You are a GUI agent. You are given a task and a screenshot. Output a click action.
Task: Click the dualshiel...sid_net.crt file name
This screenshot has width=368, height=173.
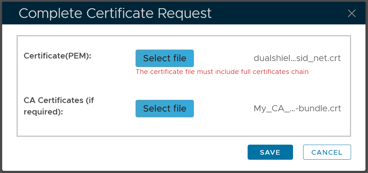point(297,58)
